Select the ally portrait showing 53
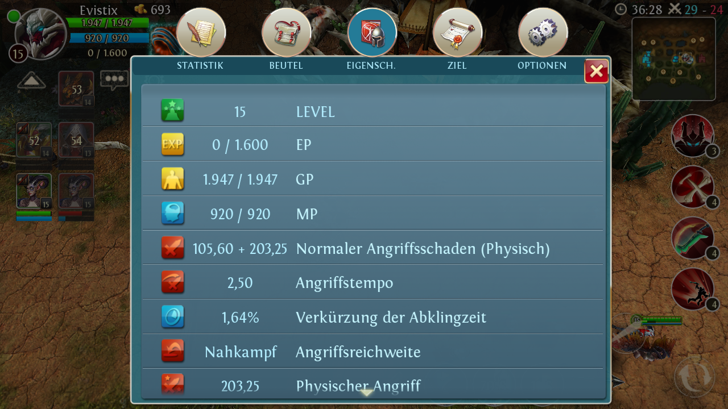Viewport: 728px width, 409px height. pos(76,89)
